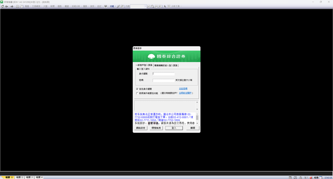Click the 國泰綜合證券 tree logo
Image resolution: width=333 pixels, height=179 pixels.
151,56
